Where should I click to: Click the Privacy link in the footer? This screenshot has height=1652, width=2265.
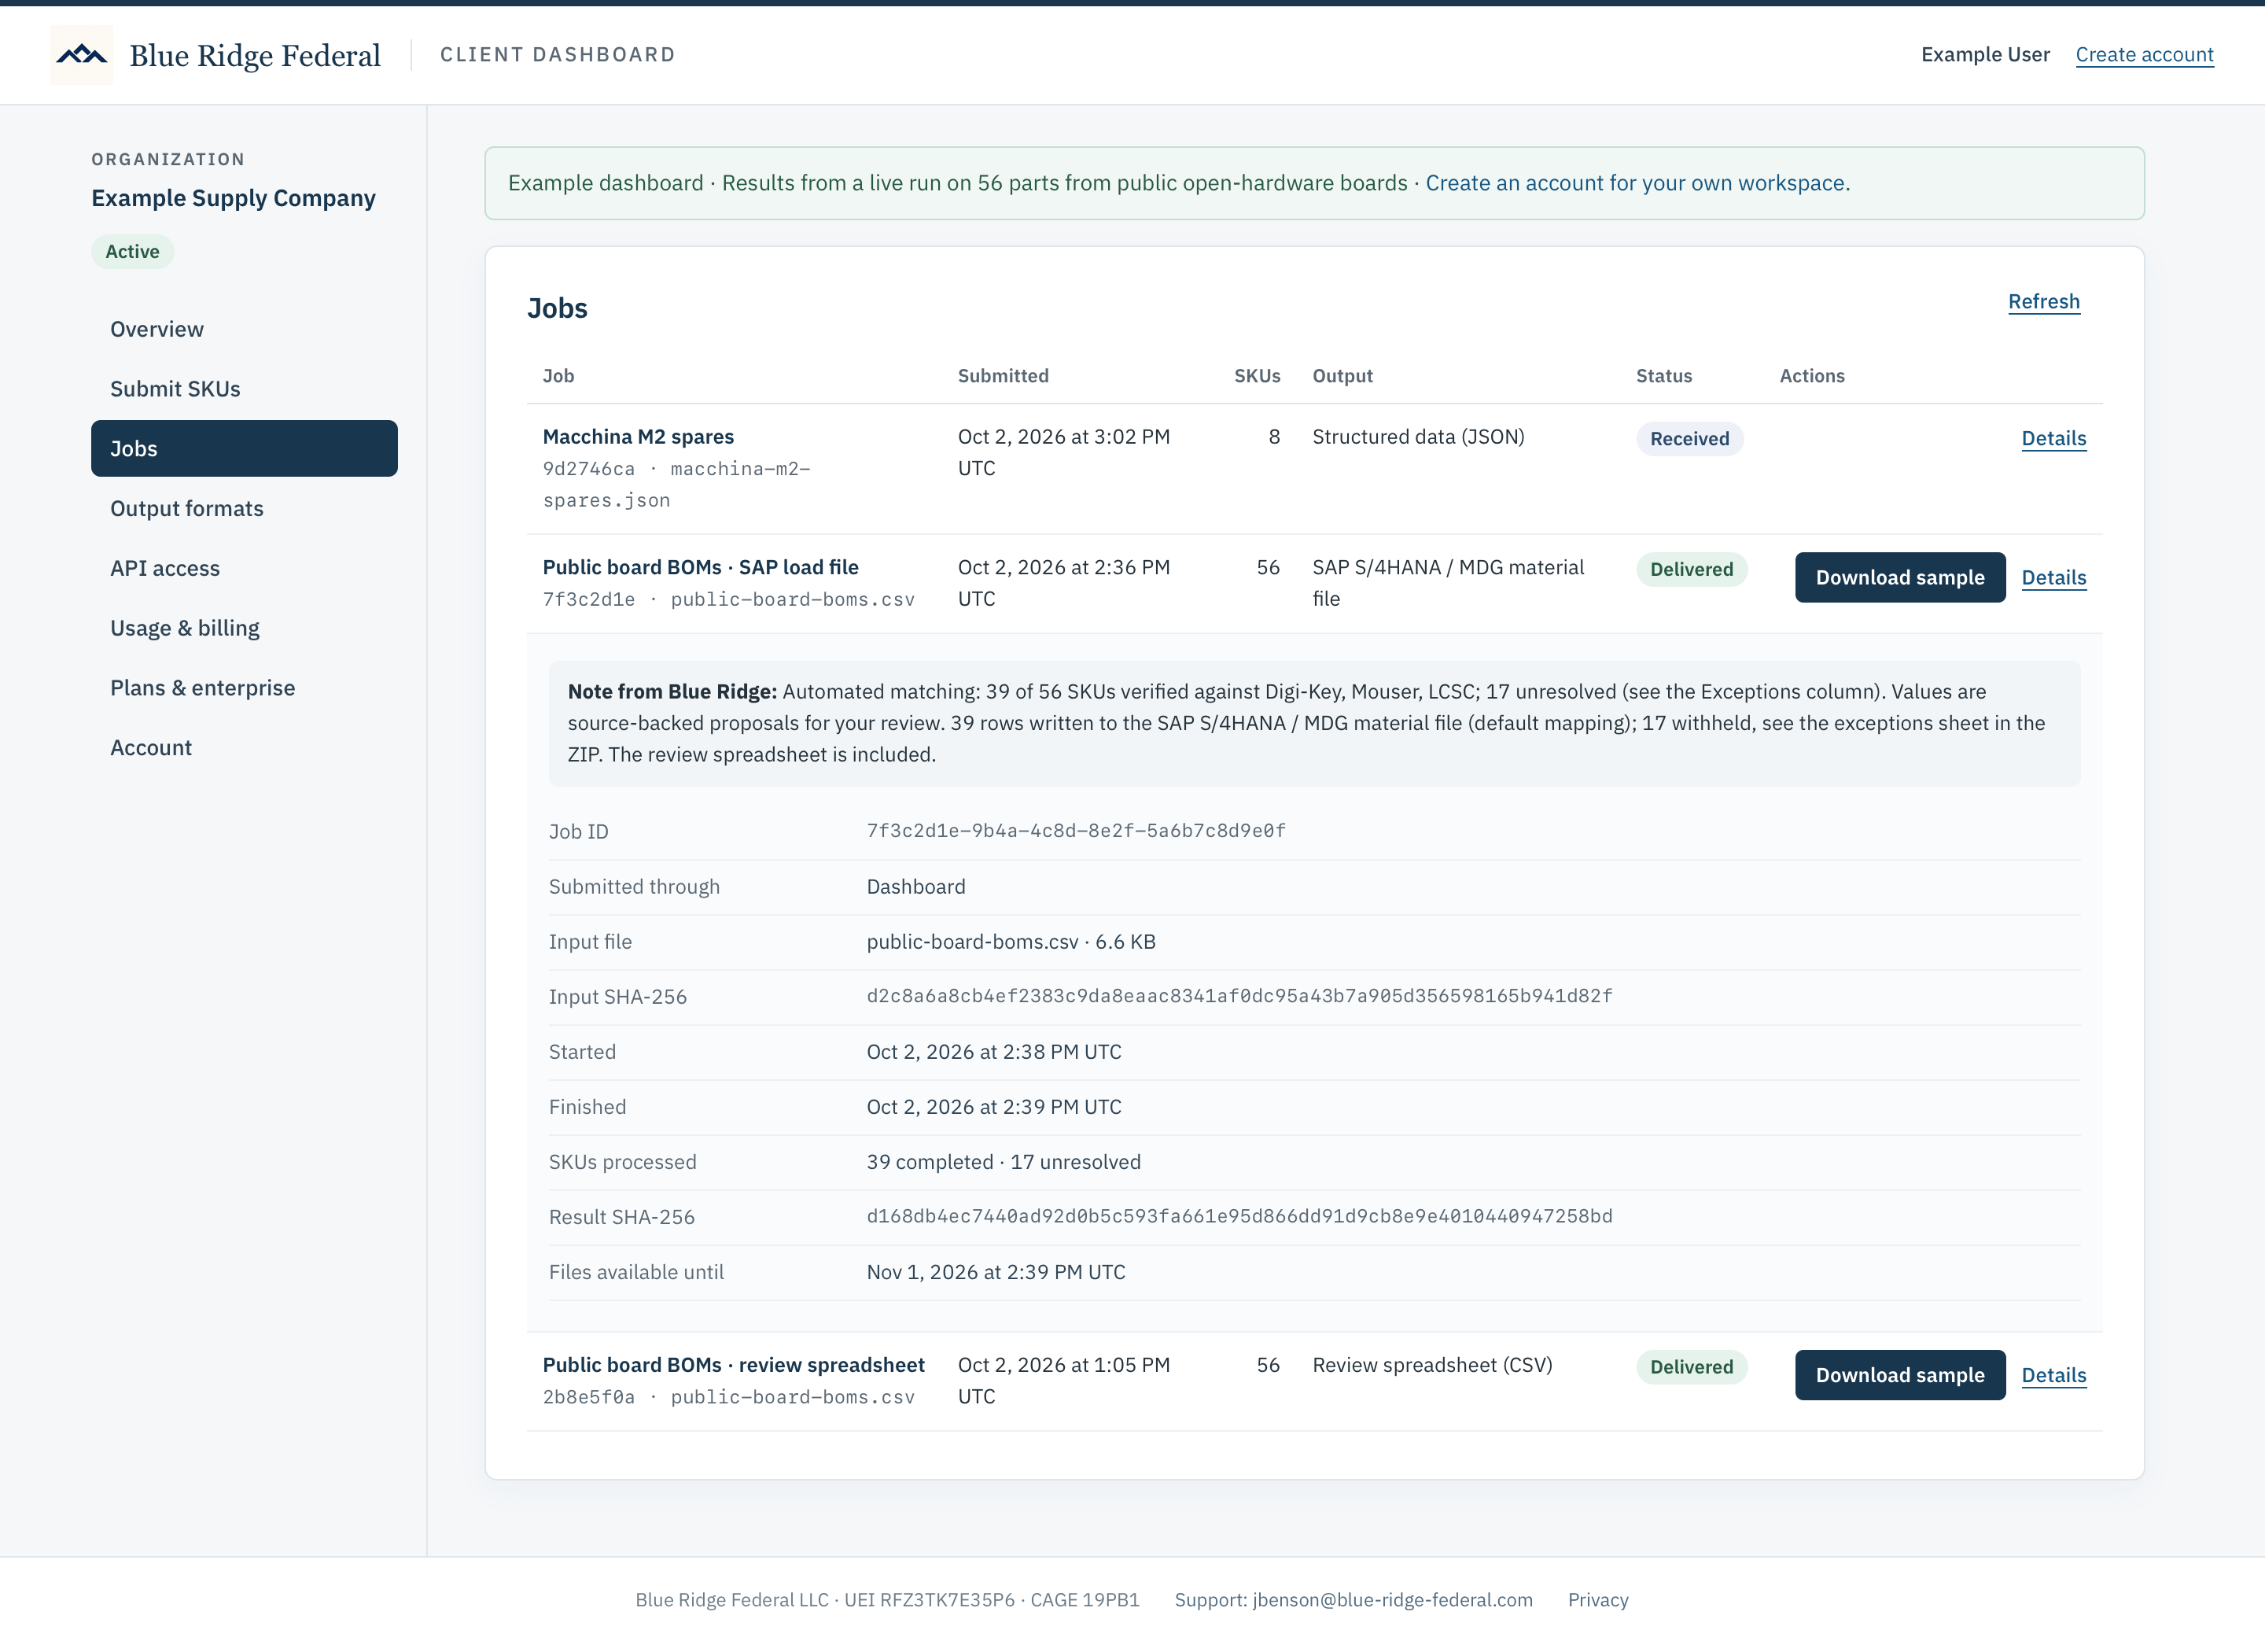click(1597, 1600)
